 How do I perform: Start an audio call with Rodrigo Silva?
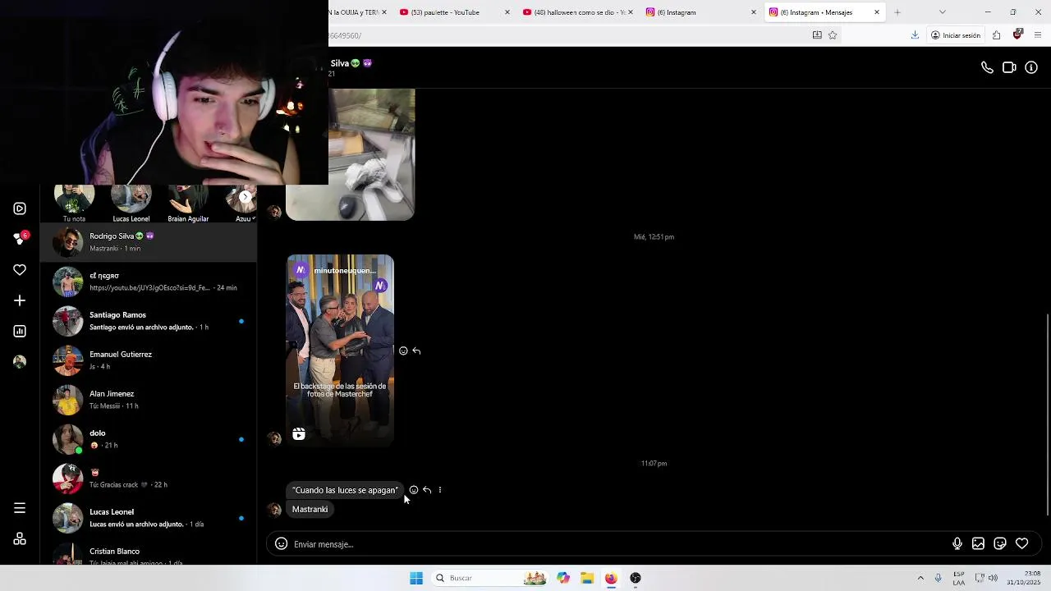point(987,67)
